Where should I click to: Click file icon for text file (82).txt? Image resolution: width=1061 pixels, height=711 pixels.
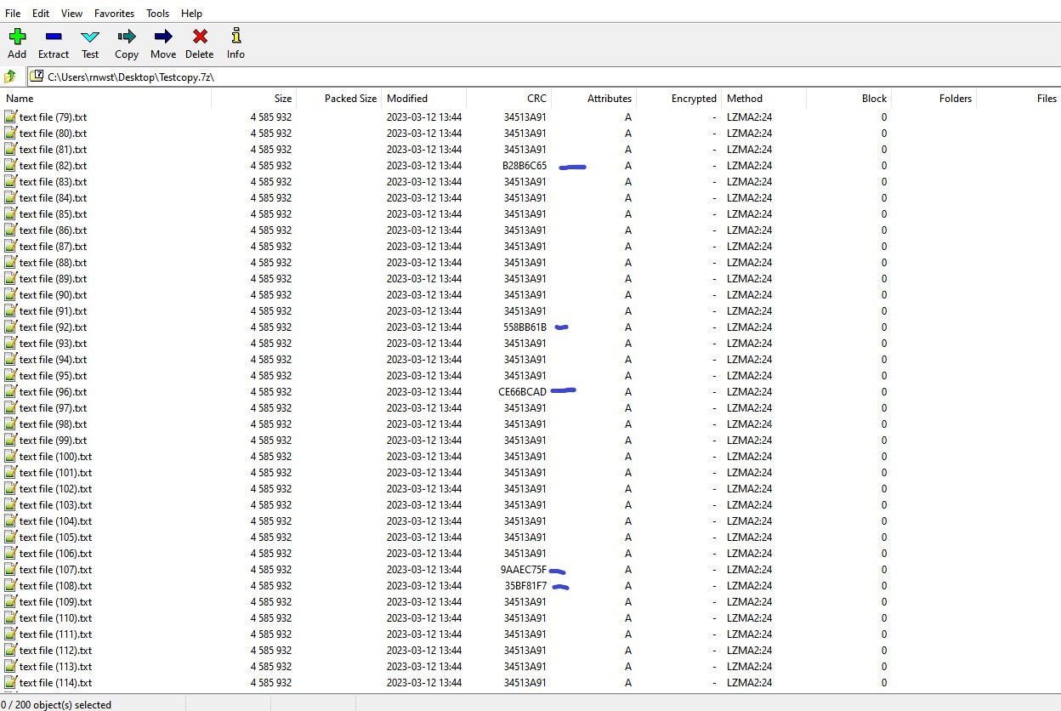[11, 166]
